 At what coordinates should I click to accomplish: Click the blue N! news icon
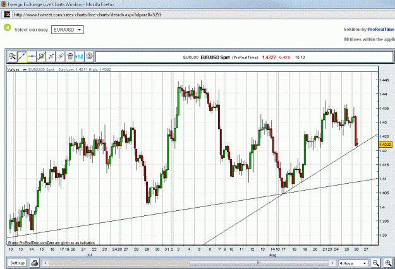[80, 56]
